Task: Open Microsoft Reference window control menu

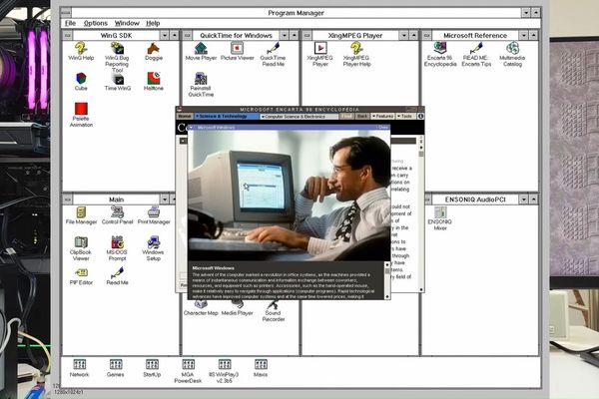Action: [427, 36]
